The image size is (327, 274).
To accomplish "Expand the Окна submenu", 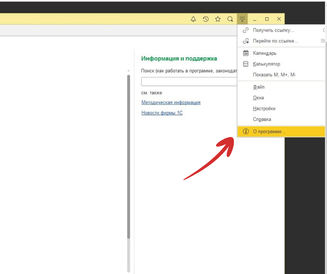I will click(x=258, y=98).
